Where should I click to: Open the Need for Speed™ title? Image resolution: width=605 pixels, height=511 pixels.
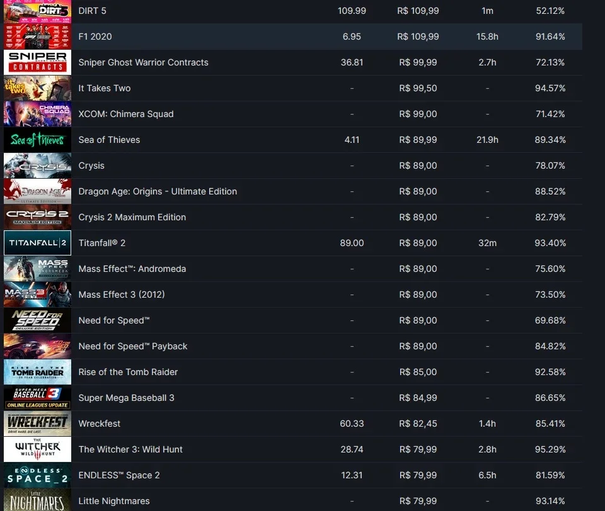pyautogui.click(x=114, y=320)
